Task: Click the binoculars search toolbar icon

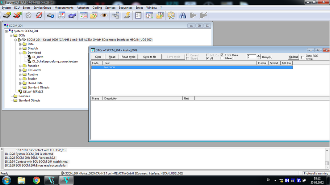Action: (x=183, y=15)
